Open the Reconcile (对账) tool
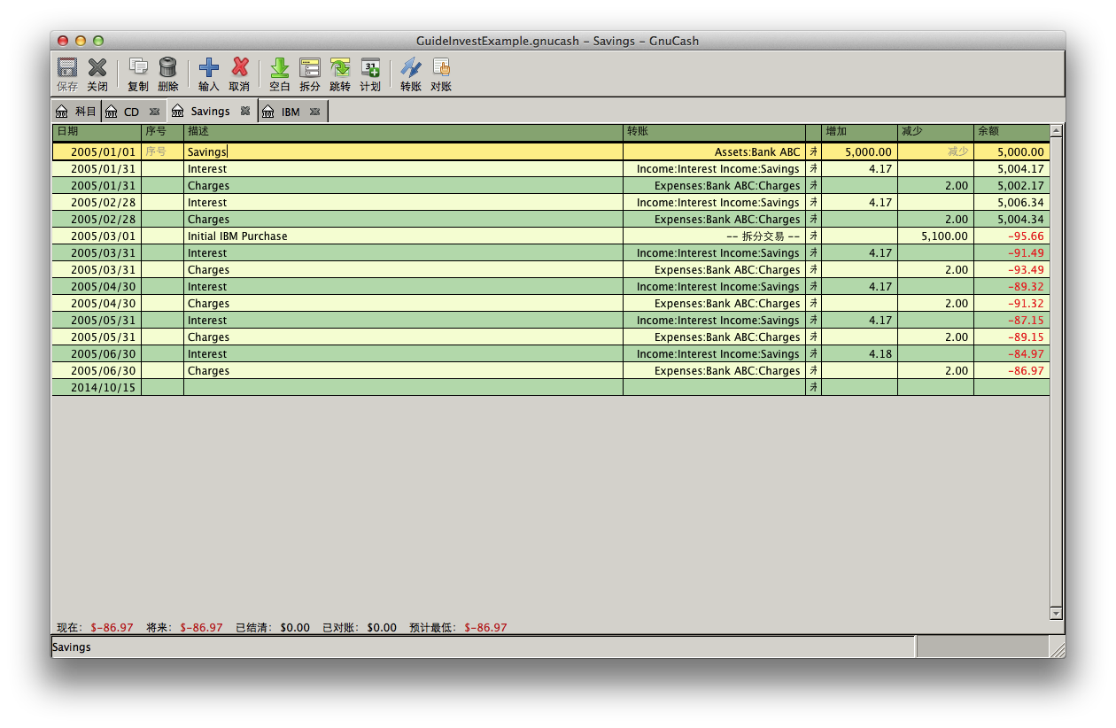1116x728 pixels. [441, 68]
